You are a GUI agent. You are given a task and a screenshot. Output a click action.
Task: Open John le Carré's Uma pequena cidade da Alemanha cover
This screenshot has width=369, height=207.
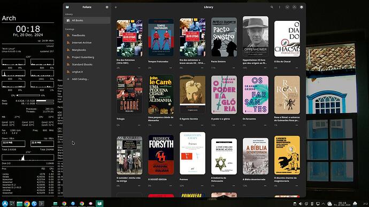click(161, 94)
